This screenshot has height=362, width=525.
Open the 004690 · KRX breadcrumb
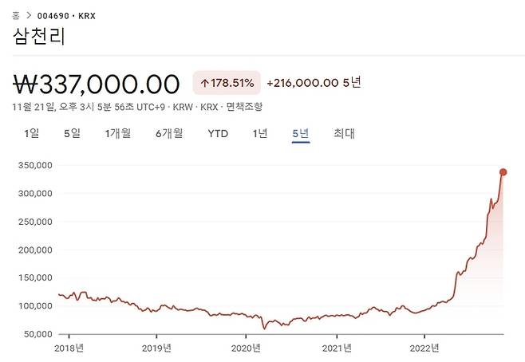pos(65,15)
